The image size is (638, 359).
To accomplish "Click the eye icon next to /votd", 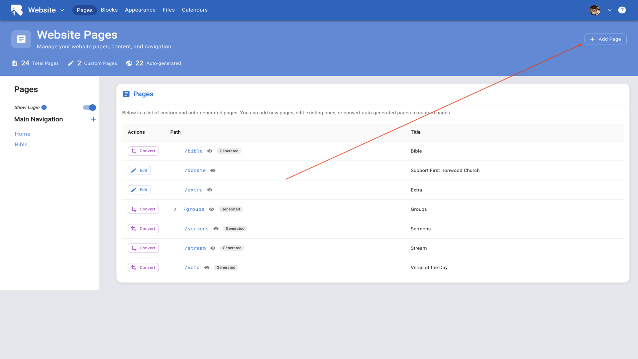I will pyautogui.click(x=207, y=268).
